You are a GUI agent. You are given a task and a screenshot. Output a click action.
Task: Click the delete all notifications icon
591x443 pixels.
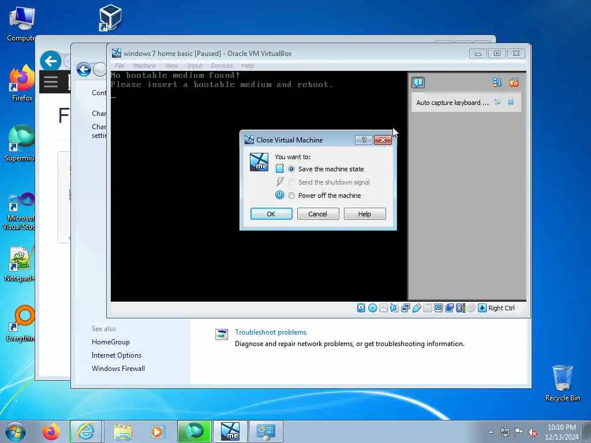tap(513, 82)
